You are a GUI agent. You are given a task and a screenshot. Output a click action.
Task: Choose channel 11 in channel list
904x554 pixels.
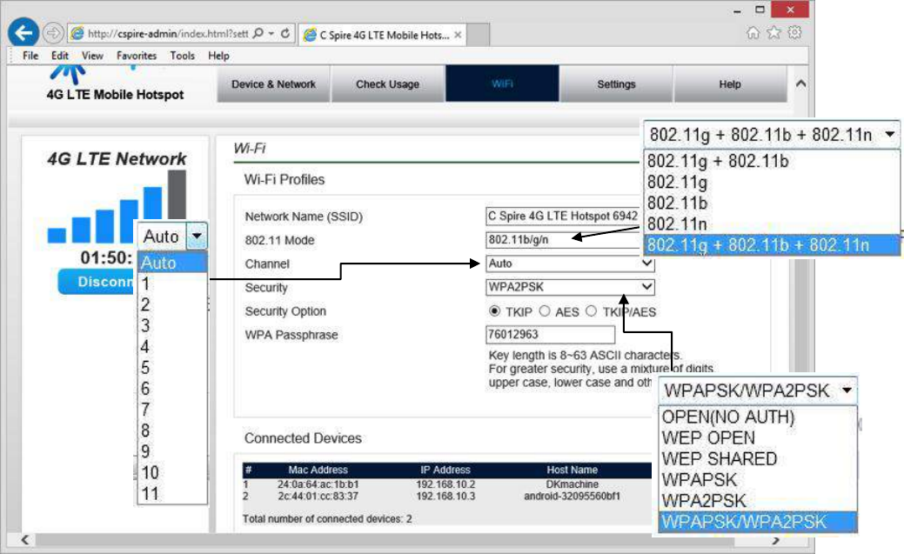(171, 493)
